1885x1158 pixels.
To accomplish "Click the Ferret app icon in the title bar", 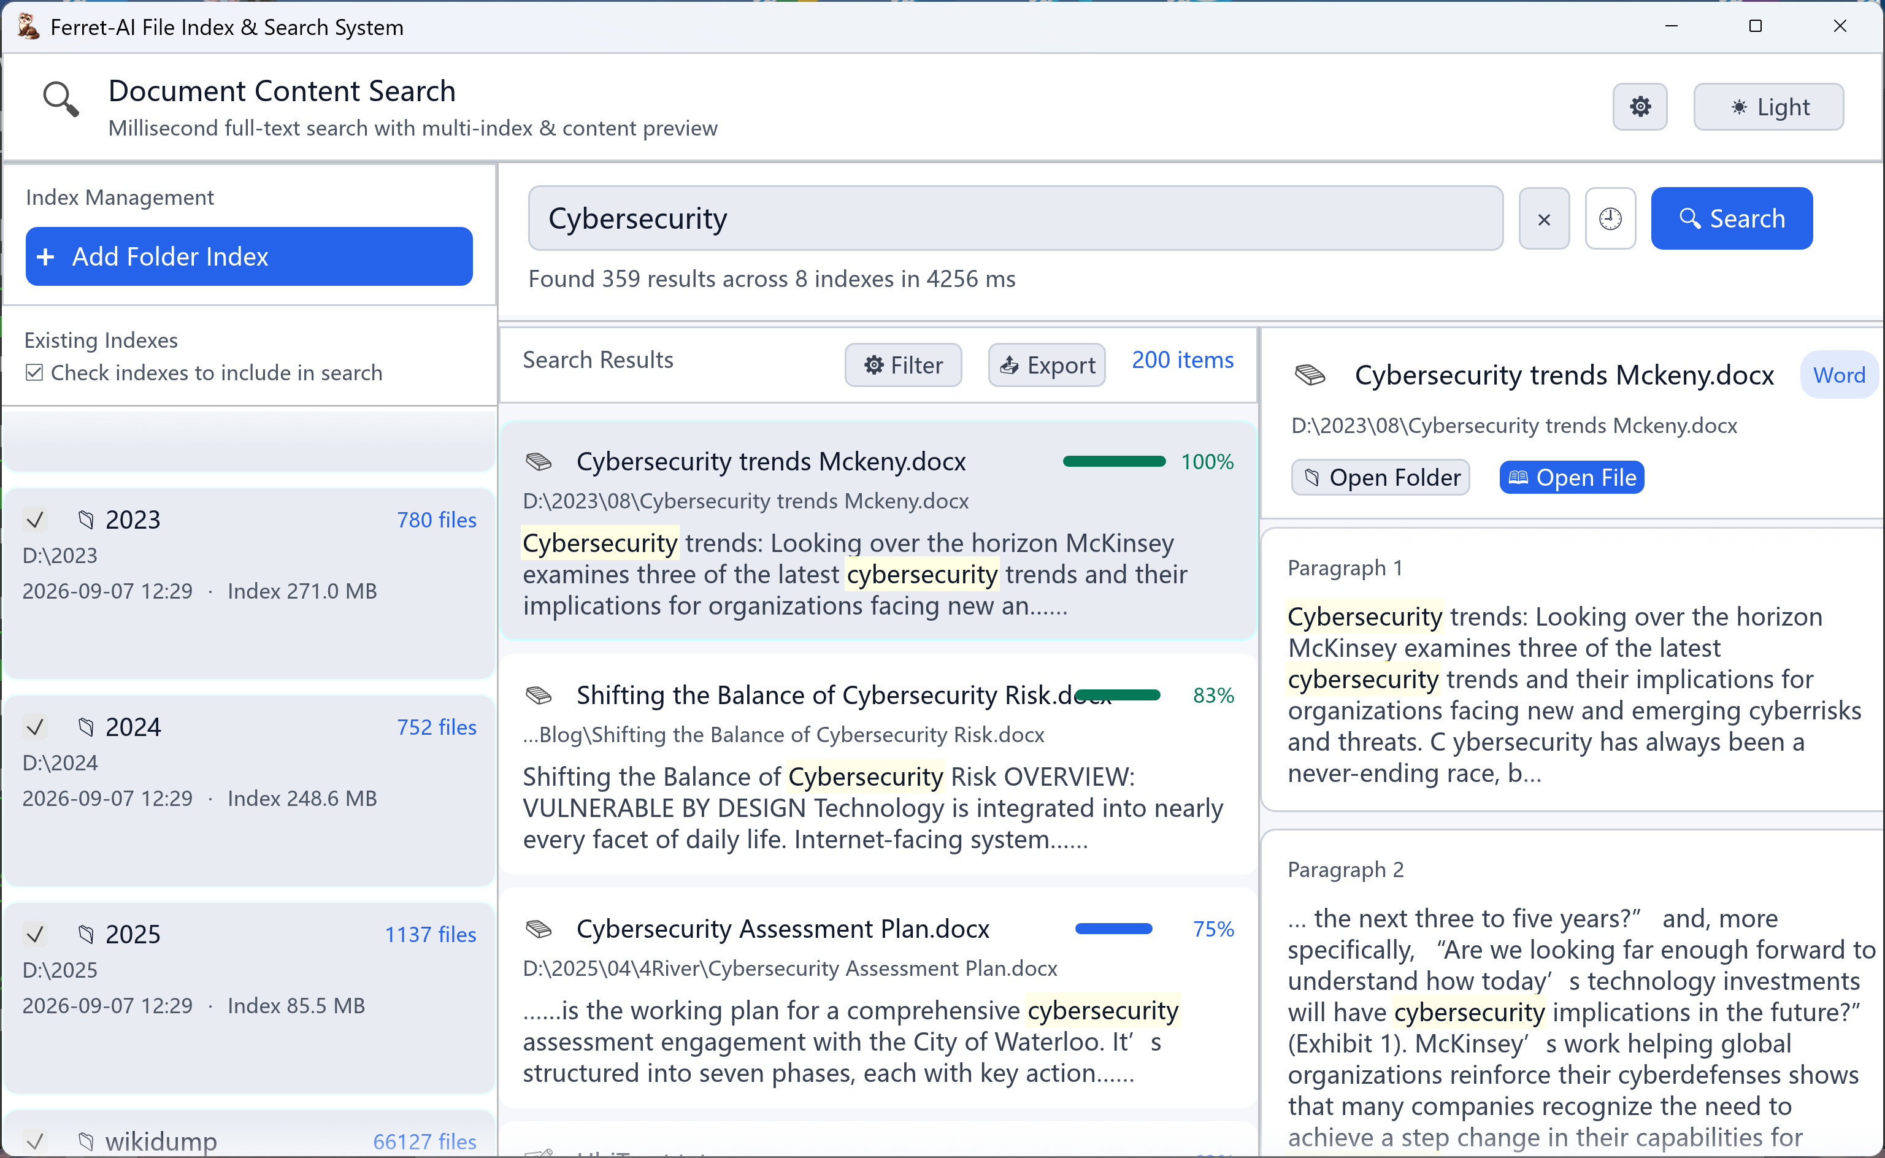I will 28,27.
